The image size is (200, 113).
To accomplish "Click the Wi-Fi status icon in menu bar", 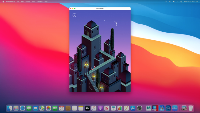I will coord(170,2).
